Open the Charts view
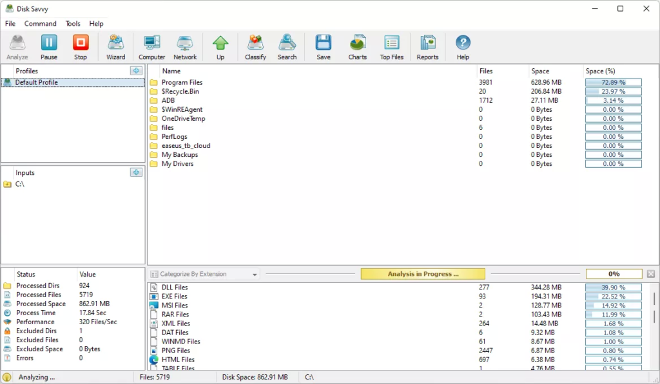 tap(357, 48)
